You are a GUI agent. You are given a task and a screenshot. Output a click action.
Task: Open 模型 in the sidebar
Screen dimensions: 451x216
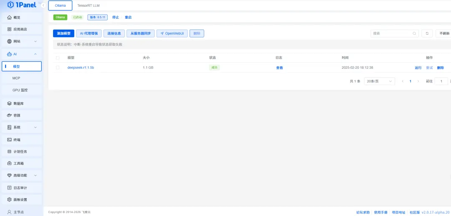[22, 66]
